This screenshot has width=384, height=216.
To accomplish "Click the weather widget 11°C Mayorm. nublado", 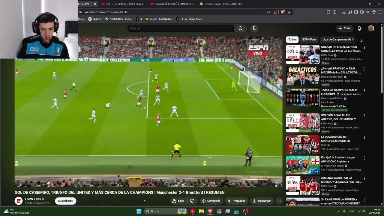I will (16, 211).
